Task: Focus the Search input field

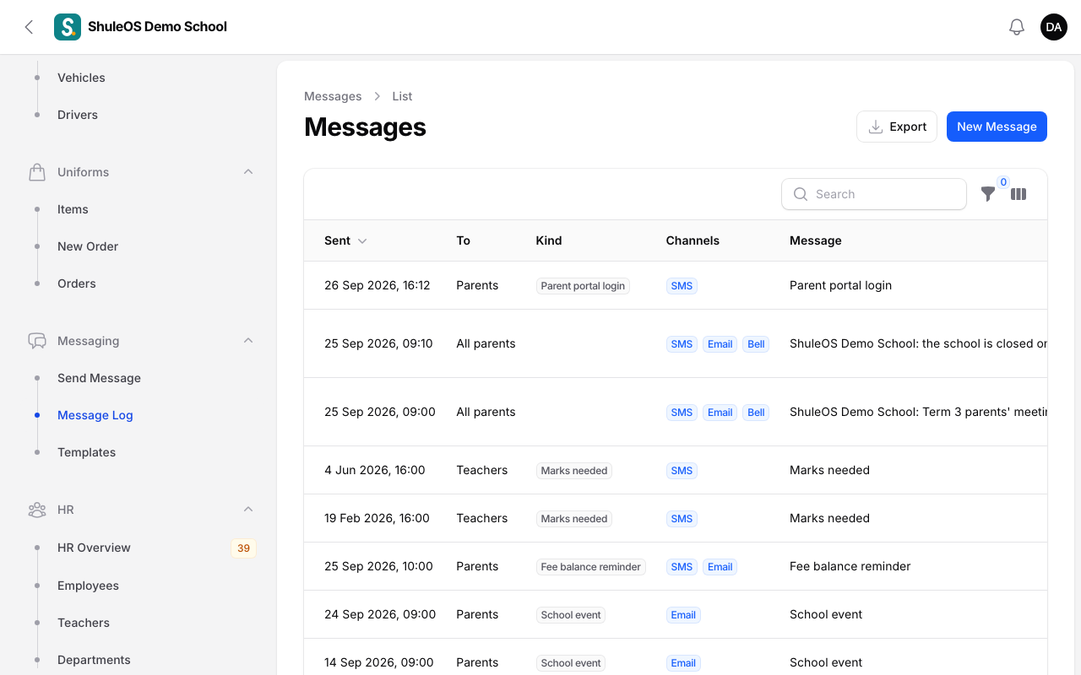Action: pyautogui.click(x=874, y=194)
